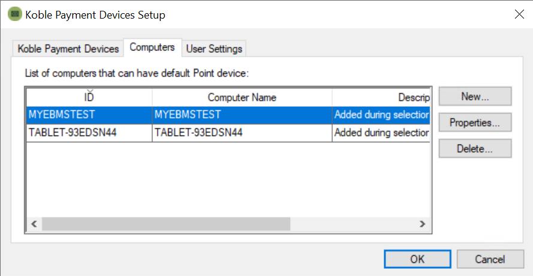Click the New... button
This screenshot has width=533, height=276.
point(475,97)
